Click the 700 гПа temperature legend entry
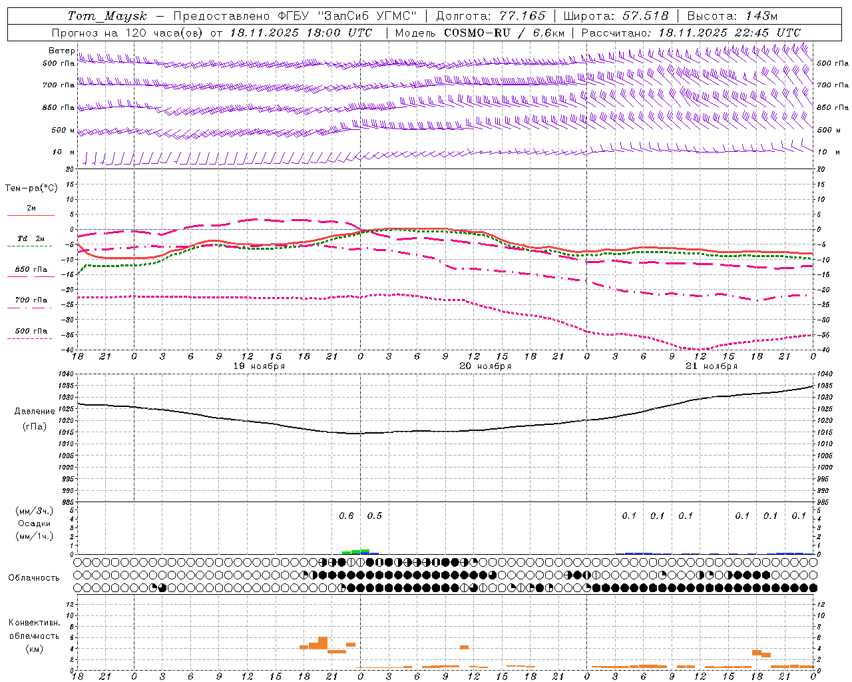Image resolution: width=852 pixels, height=682 pixels. point(31,300)
